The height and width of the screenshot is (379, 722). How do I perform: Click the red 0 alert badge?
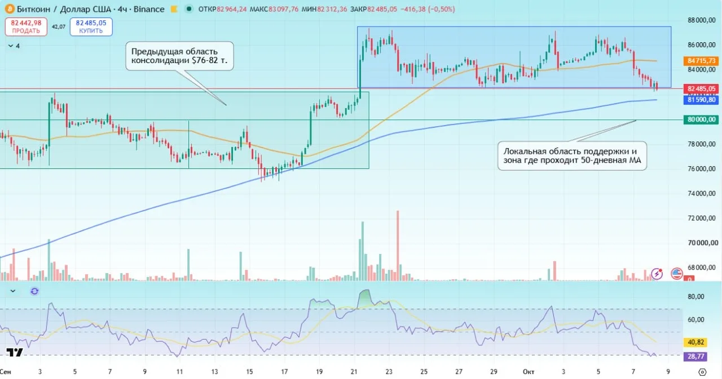pos(689,279)
